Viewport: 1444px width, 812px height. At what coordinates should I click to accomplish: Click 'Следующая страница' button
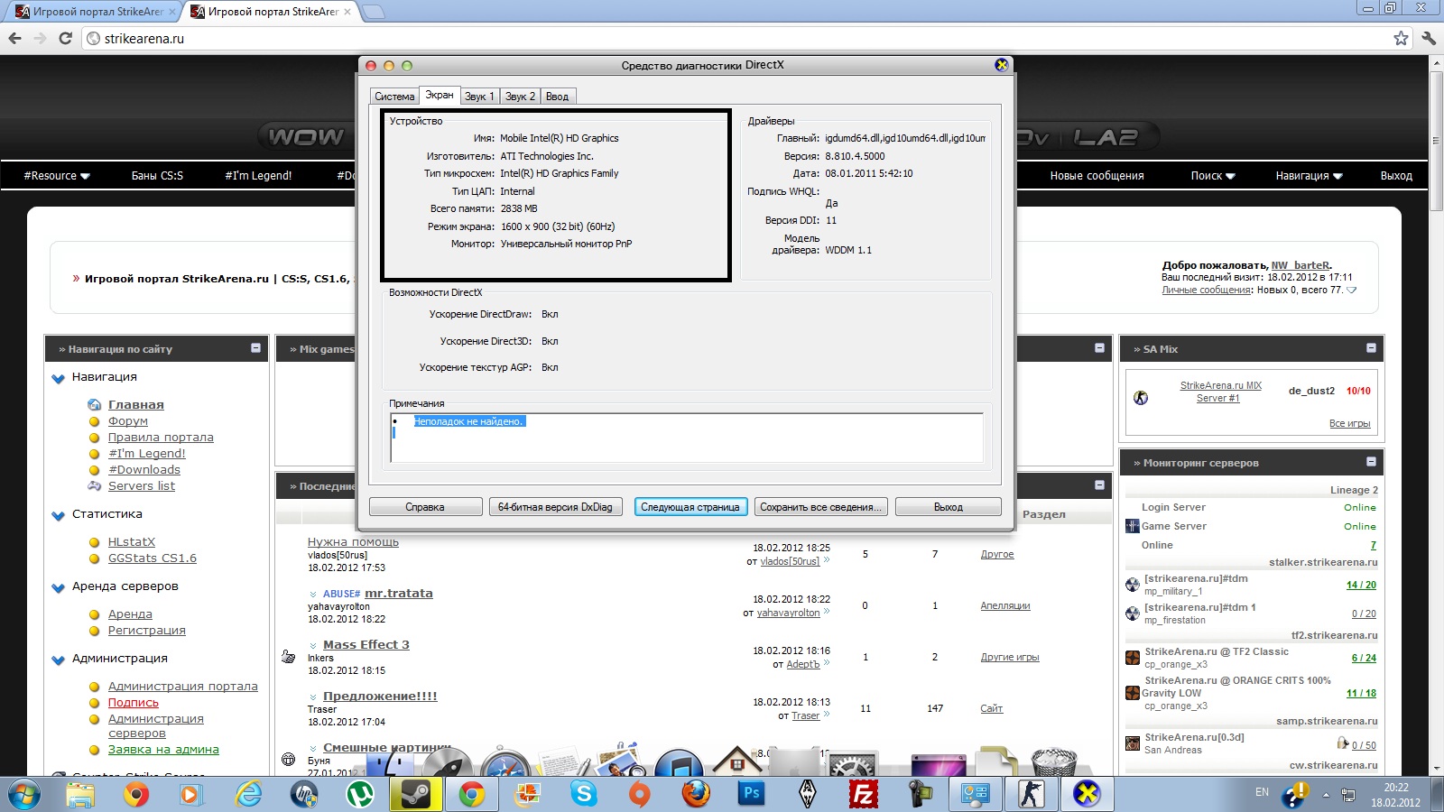tap(690, 507)
